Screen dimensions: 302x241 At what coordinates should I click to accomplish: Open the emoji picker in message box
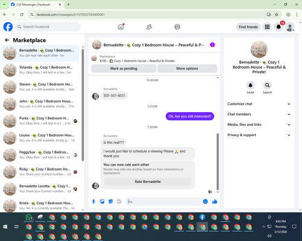point(205,201)
